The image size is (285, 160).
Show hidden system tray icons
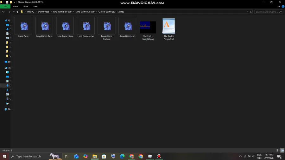pyautogui.click(x=240, y=156)
